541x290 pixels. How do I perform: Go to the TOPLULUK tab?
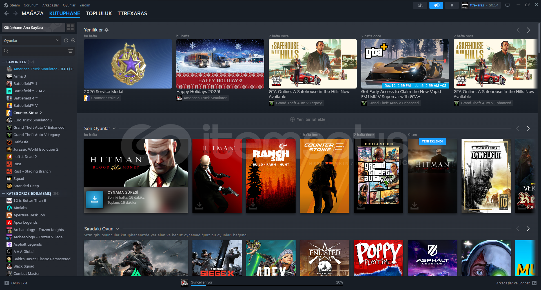[99, 13]
